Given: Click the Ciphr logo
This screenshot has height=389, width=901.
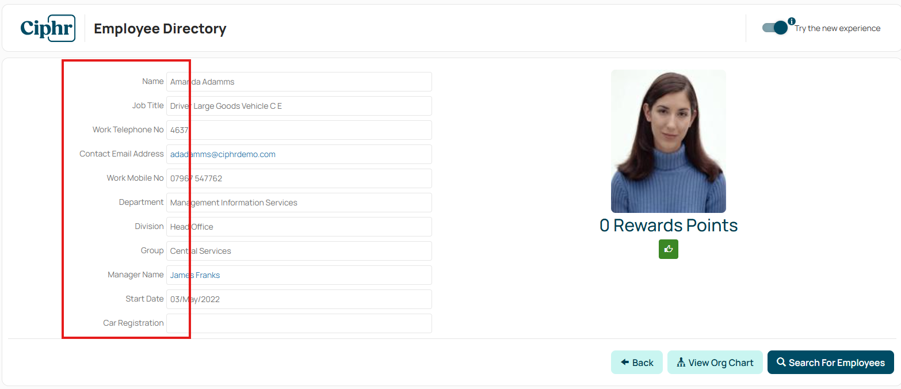Looking at the screenshot, I should coord(48,28).
